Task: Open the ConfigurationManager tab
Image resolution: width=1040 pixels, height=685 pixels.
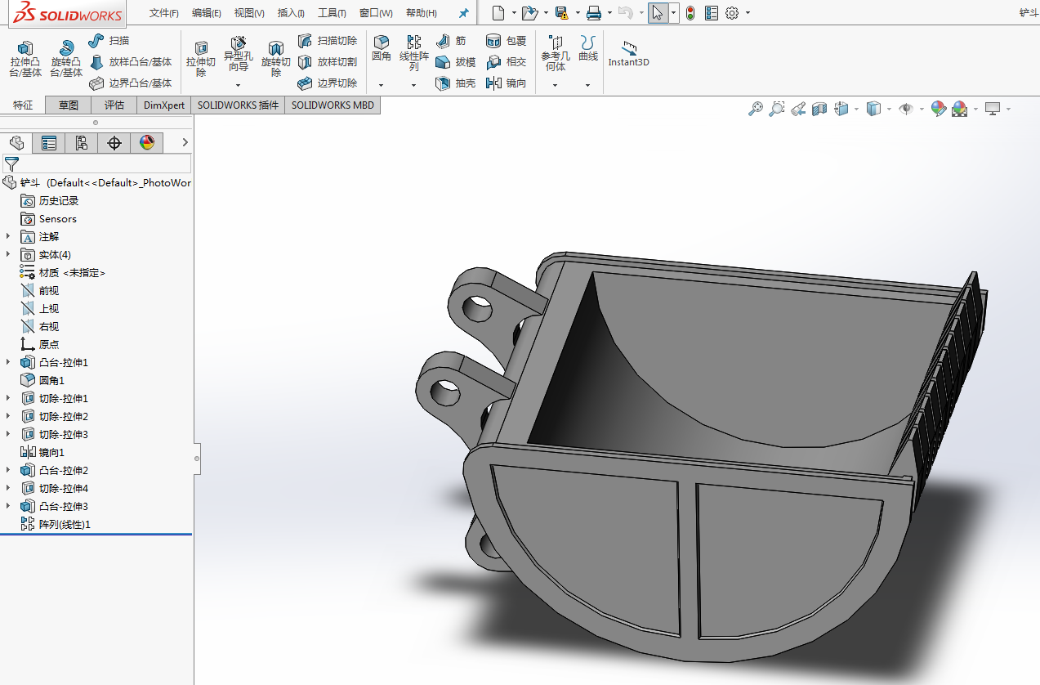Action: pos(82,143)
